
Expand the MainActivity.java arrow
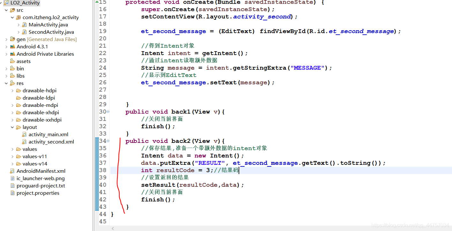tap(19, 25)
